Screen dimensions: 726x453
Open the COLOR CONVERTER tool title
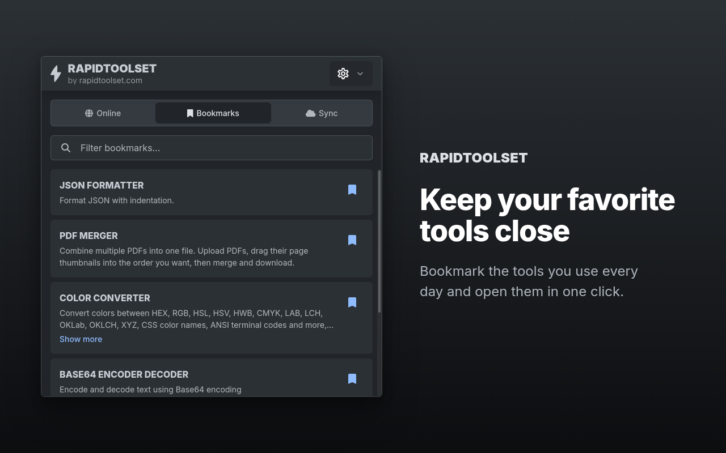pyautogui.click(x=105, y=298)
